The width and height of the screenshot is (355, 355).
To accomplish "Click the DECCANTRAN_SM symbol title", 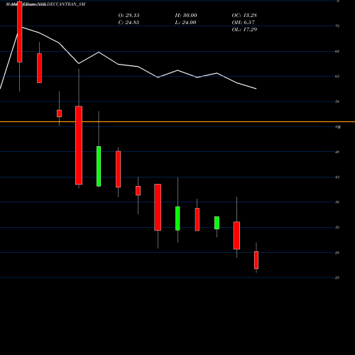I will 66,4.
